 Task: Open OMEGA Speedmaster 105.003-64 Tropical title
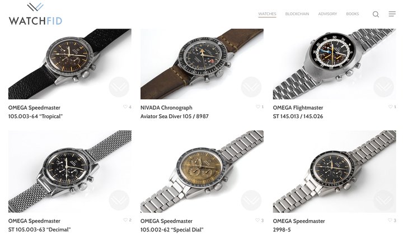35,112
